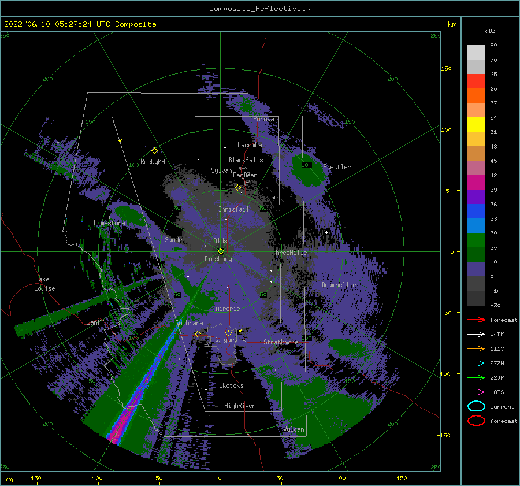Viewport: 520px width, 486px height.
Task: Click the green 22JP arrow icon
Action: point(476,377)
